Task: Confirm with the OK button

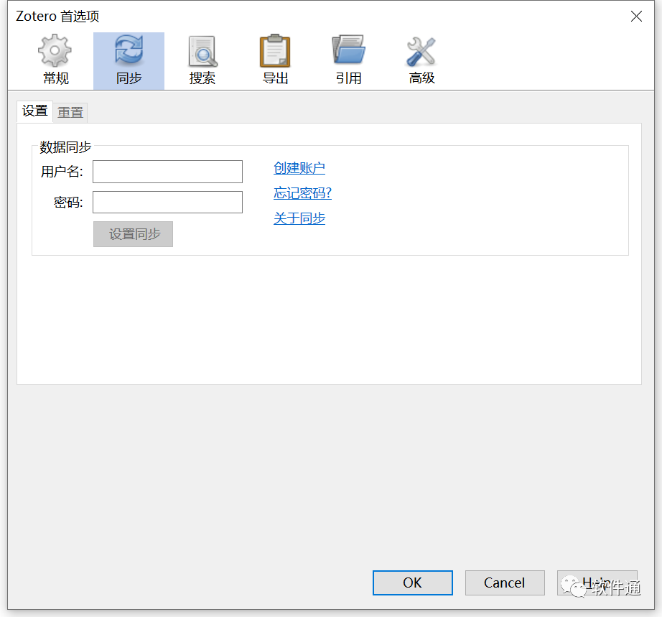Action: pyautogui.click(x=412, y=583)
